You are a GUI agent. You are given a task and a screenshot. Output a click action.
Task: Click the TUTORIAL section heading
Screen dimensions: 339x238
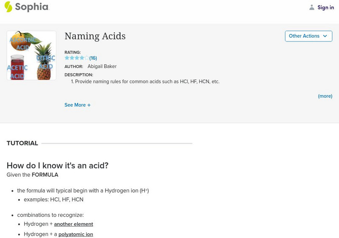click(22, 143)
